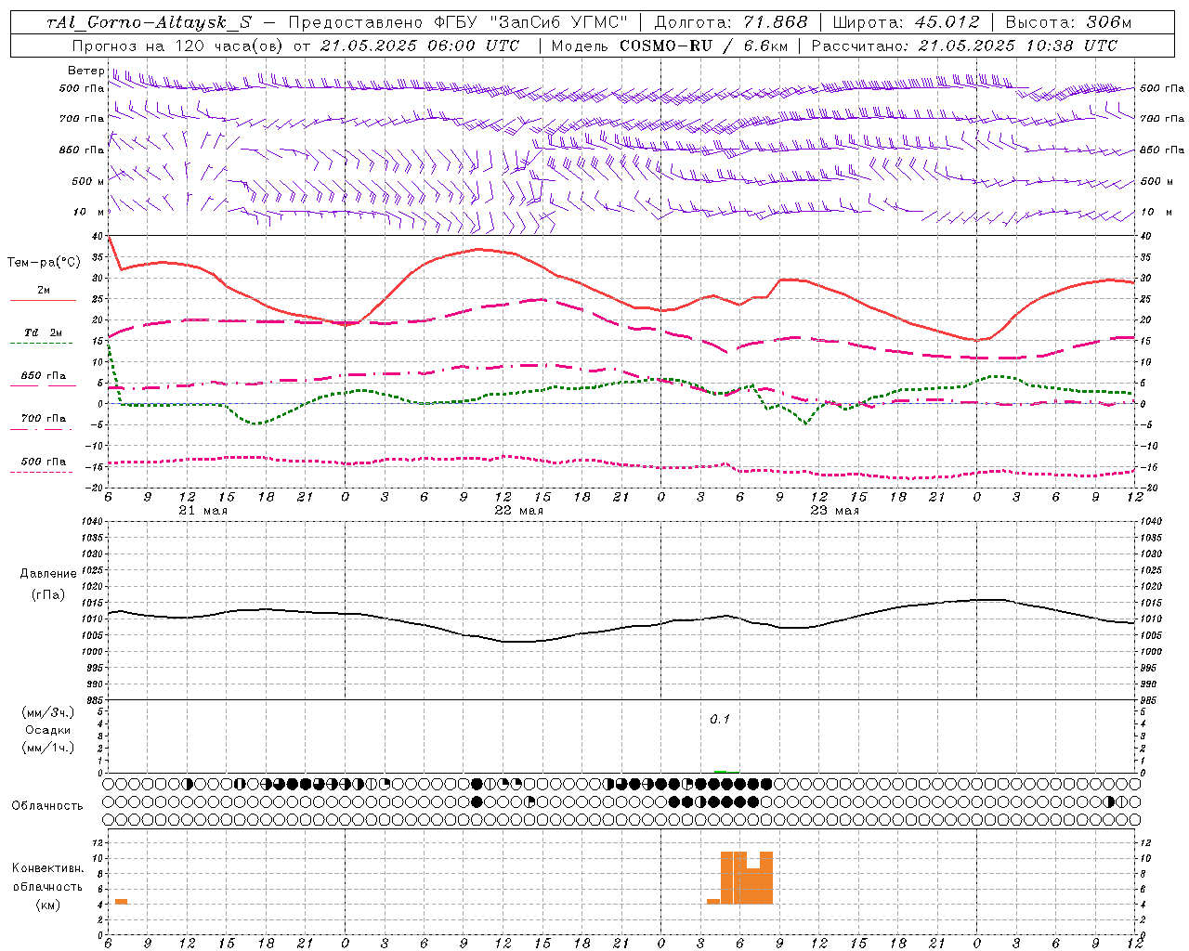The height and width of the screenshot is (951, 1189).
Task: Click the tall orange convective cloud block
Action: point(747,878)
